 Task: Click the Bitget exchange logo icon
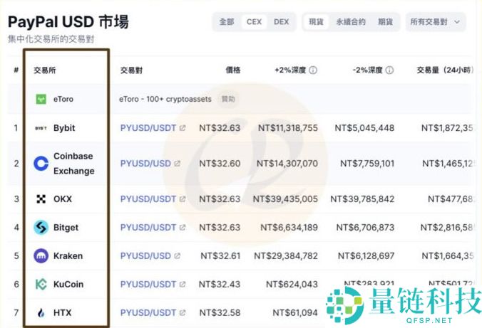41,228
